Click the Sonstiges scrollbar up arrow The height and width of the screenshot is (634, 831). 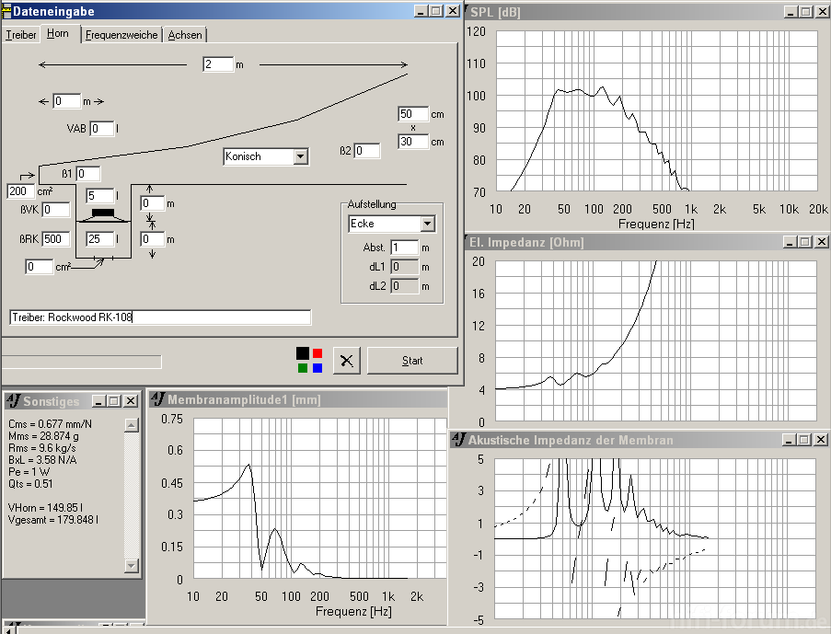tap(132, 424)
